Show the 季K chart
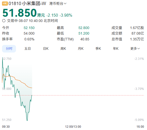The height and width of the screenshot is (130, 147). click(x=98, y=49)
